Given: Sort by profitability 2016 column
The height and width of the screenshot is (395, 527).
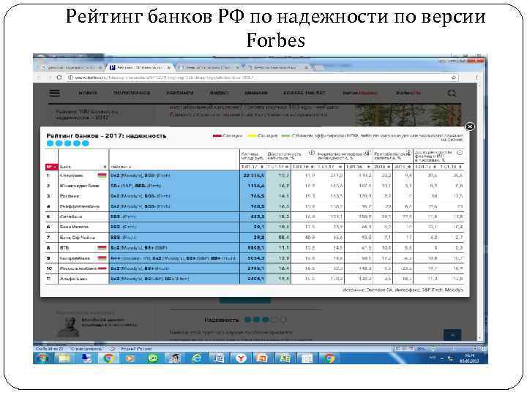Looking at the screenshot, I should (383, 167).
